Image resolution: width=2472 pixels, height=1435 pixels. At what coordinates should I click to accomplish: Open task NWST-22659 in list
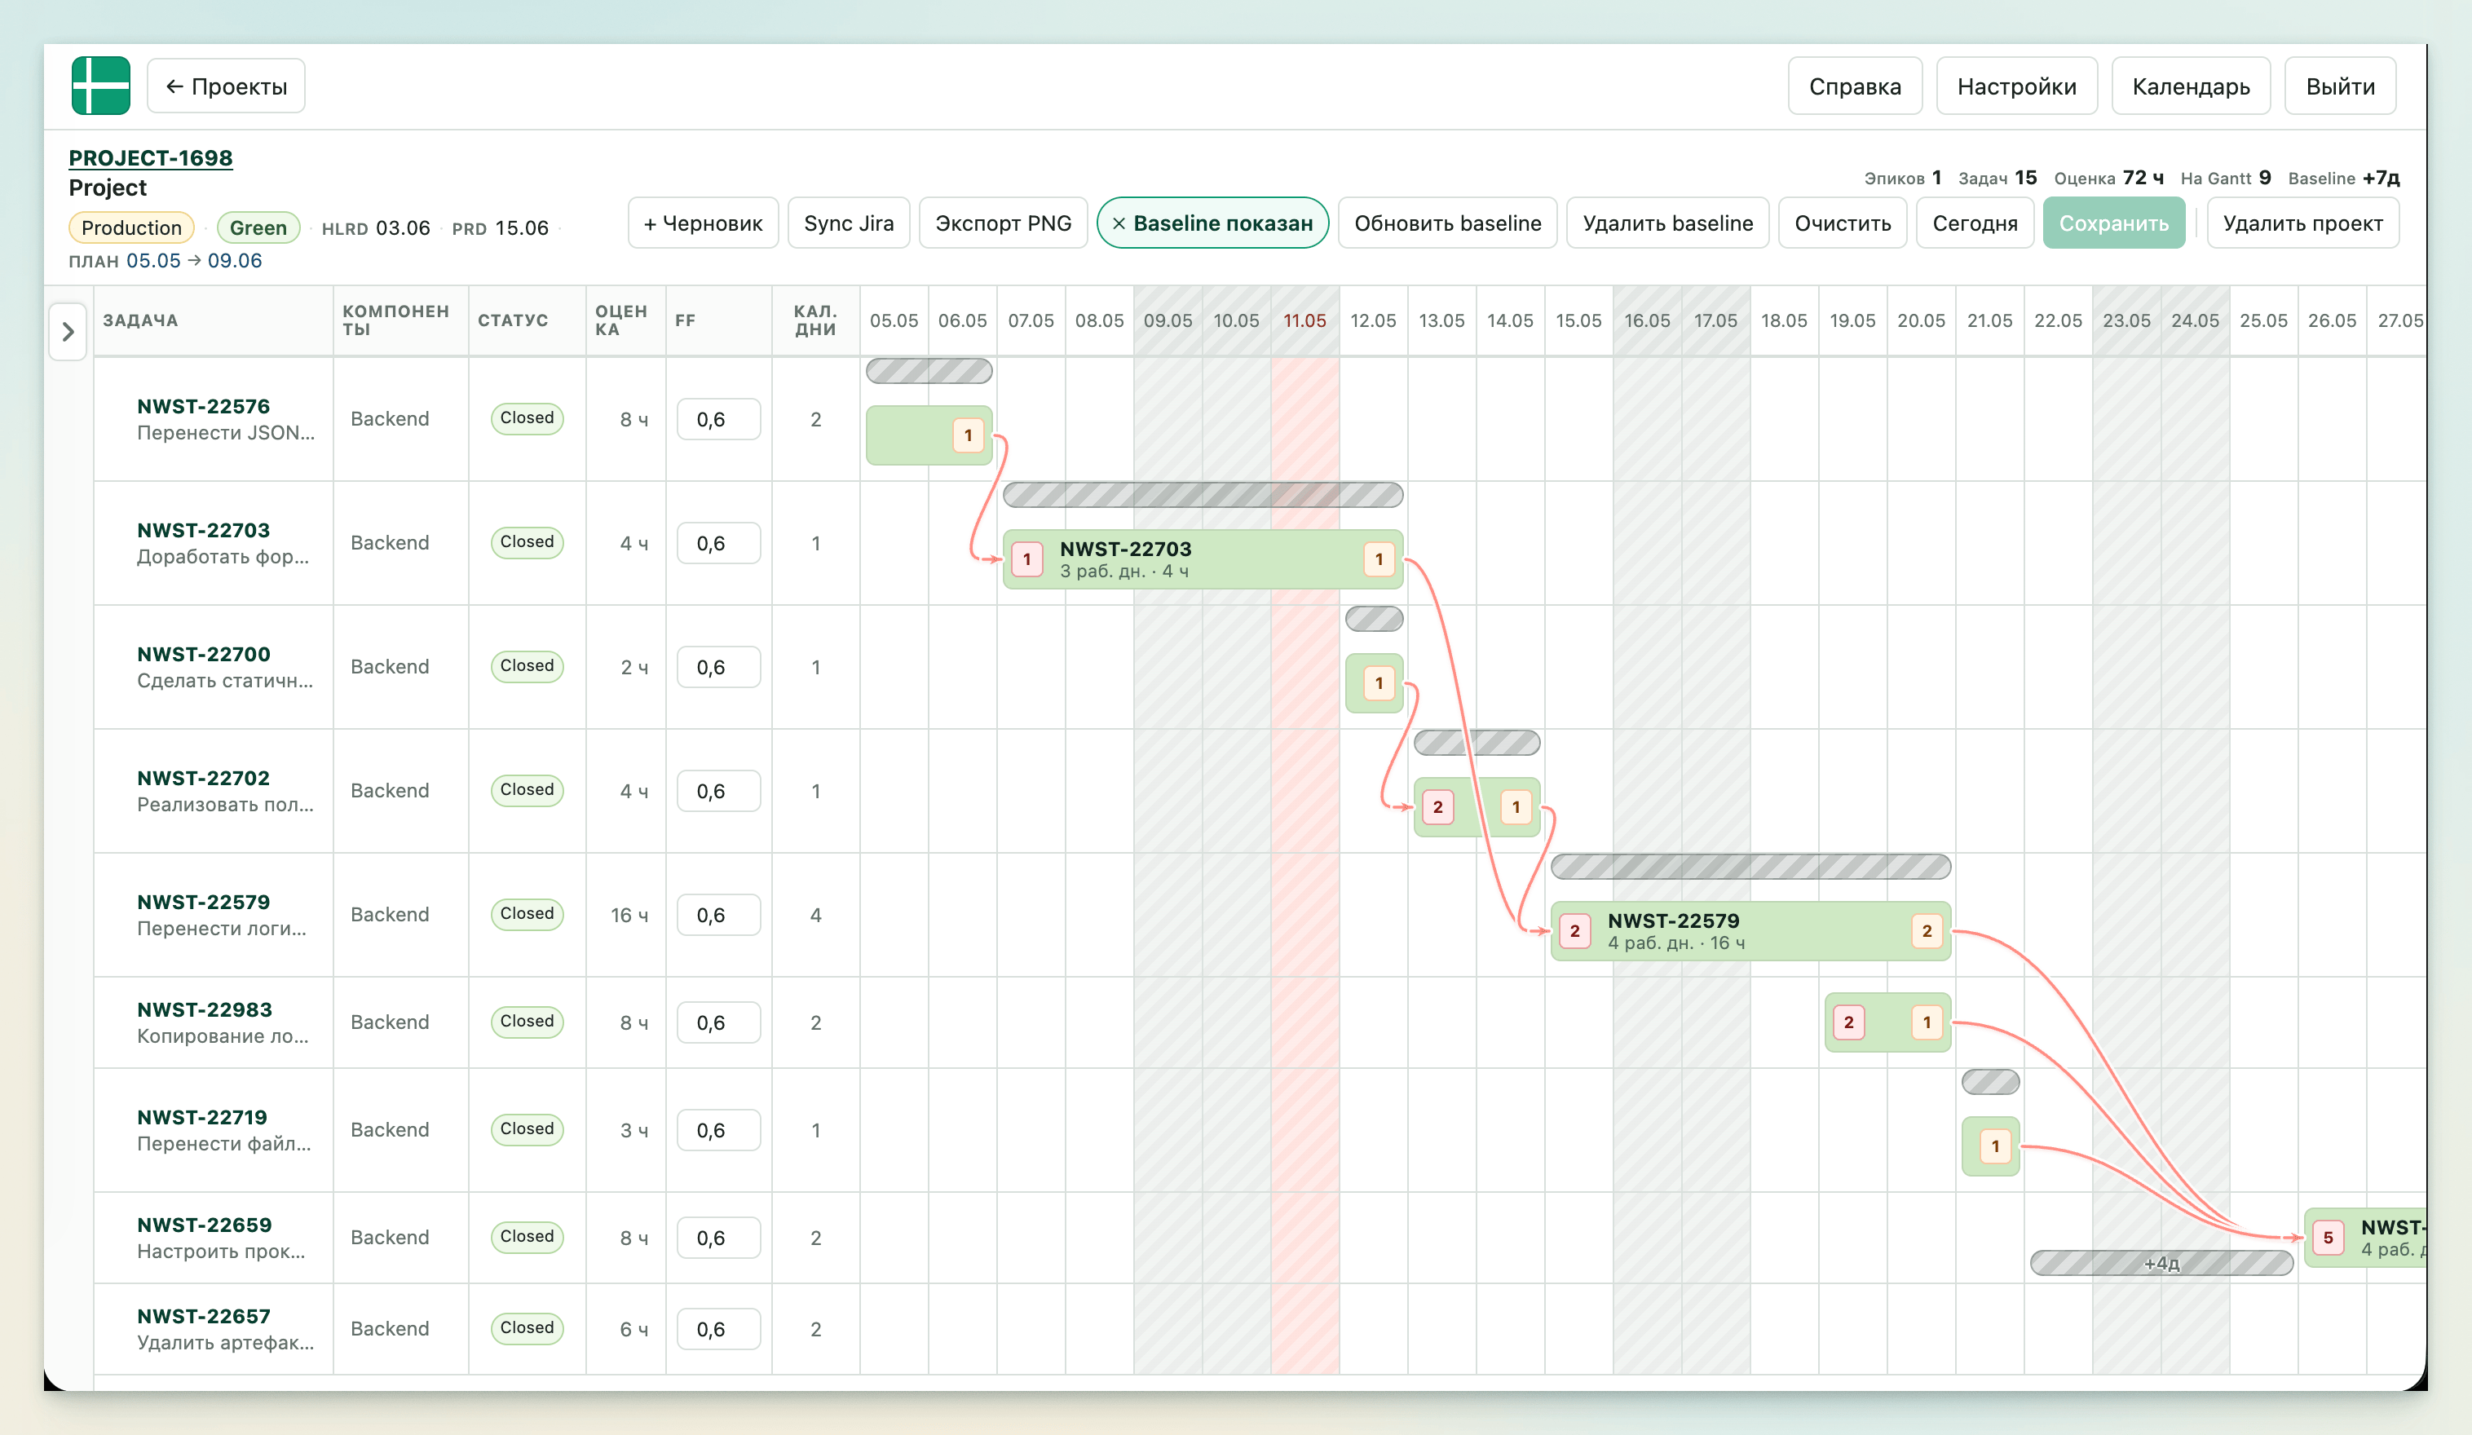click(x=204, y=1225)
